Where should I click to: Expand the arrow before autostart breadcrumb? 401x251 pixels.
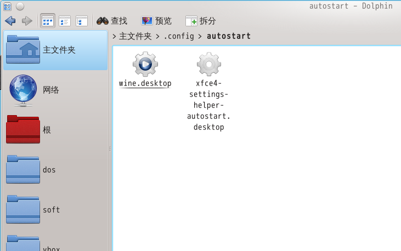pos(200,37)
